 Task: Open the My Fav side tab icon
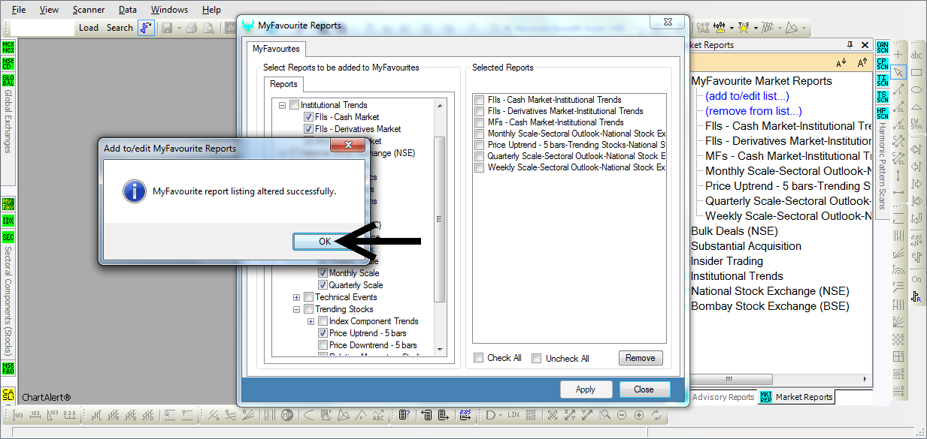tap(8, 204)
